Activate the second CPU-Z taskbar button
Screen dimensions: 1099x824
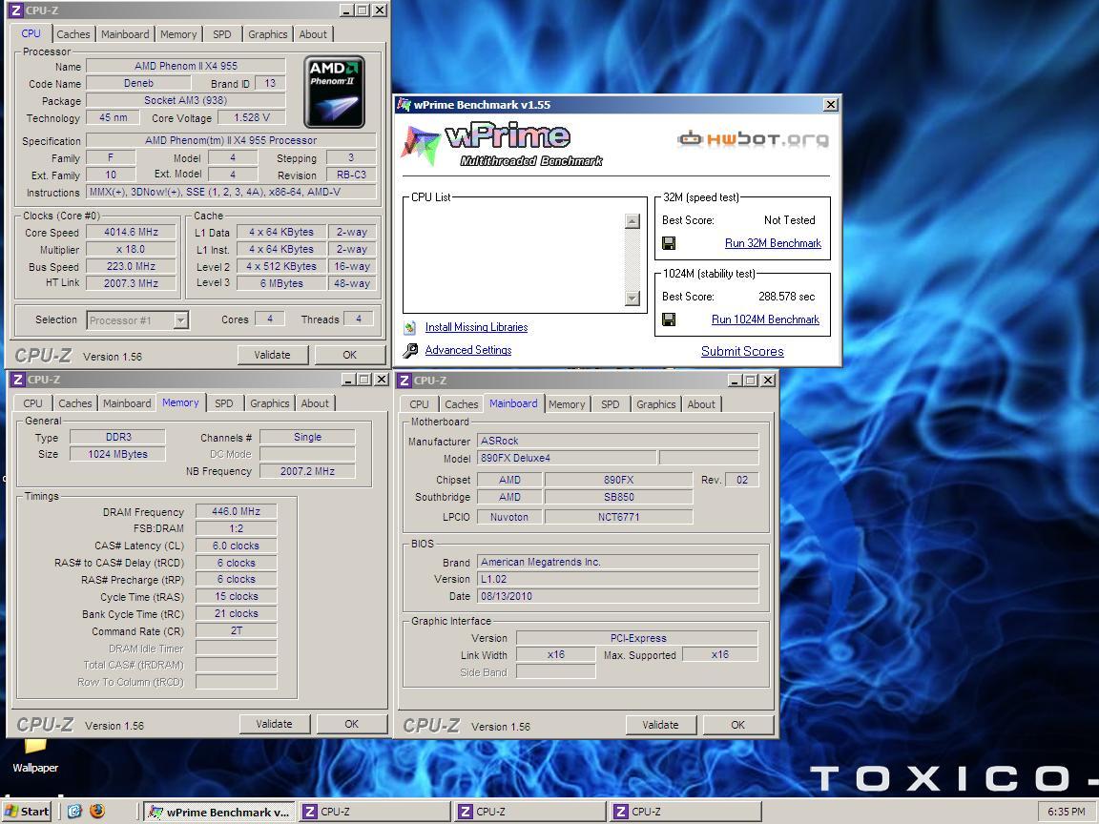530,813
